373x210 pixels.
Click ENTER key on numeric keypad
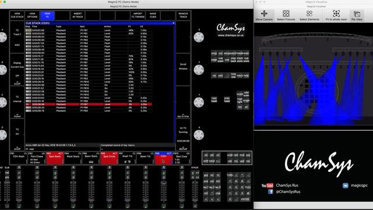[x=245, y=199]
